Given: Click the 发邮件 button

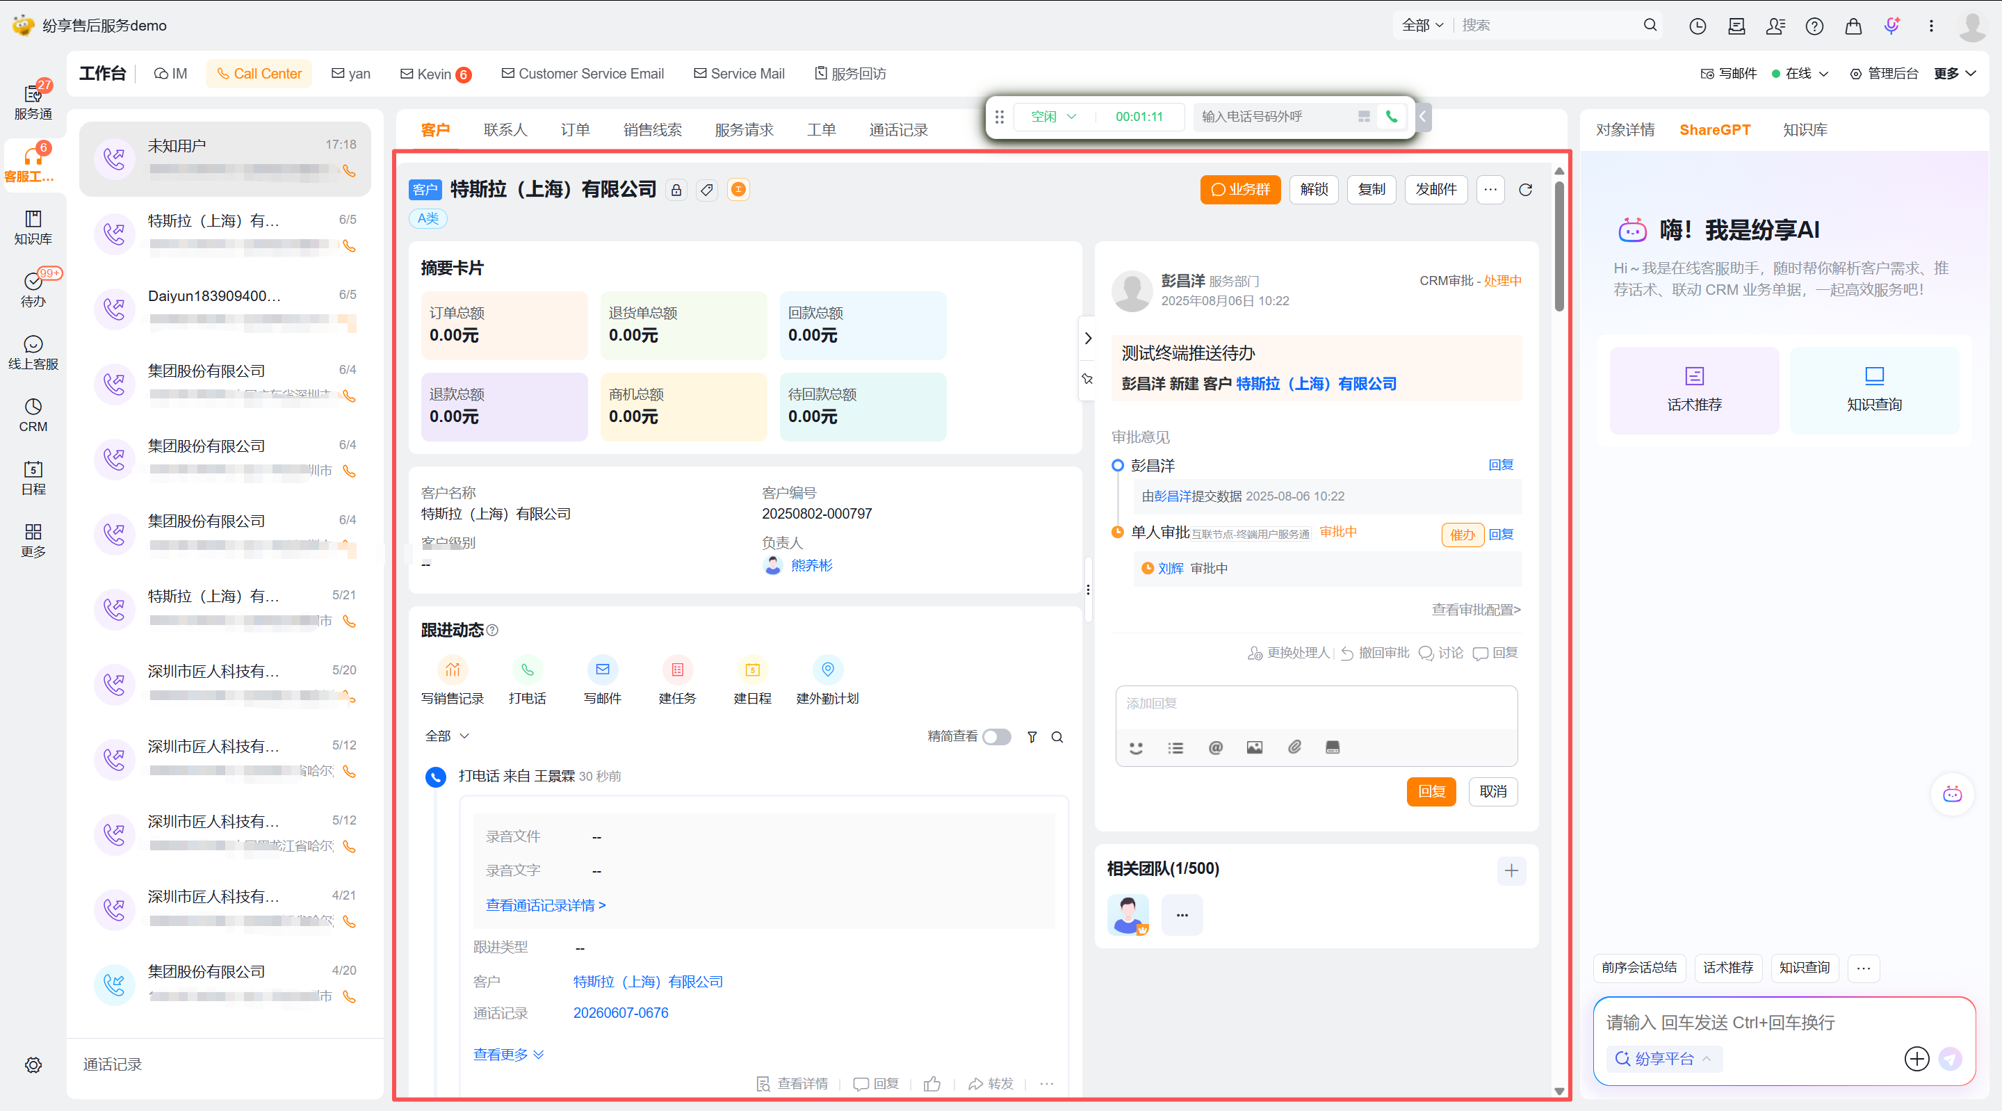Looking at the screenshot, I should pos(1435,190).
